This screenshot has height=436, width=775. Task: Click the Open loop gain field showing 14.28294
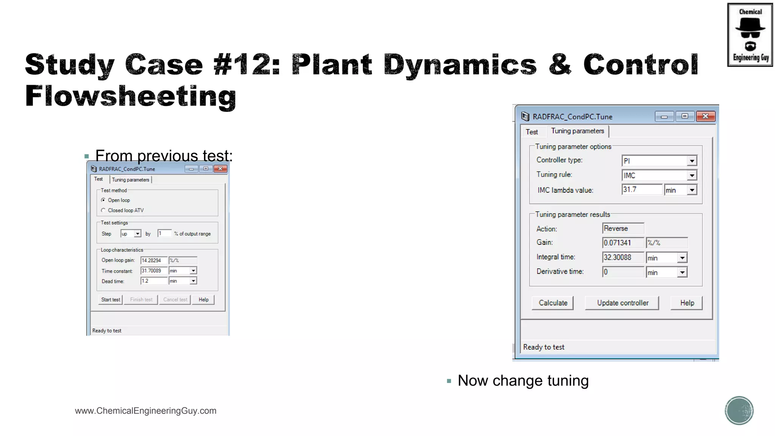(154, 260)
